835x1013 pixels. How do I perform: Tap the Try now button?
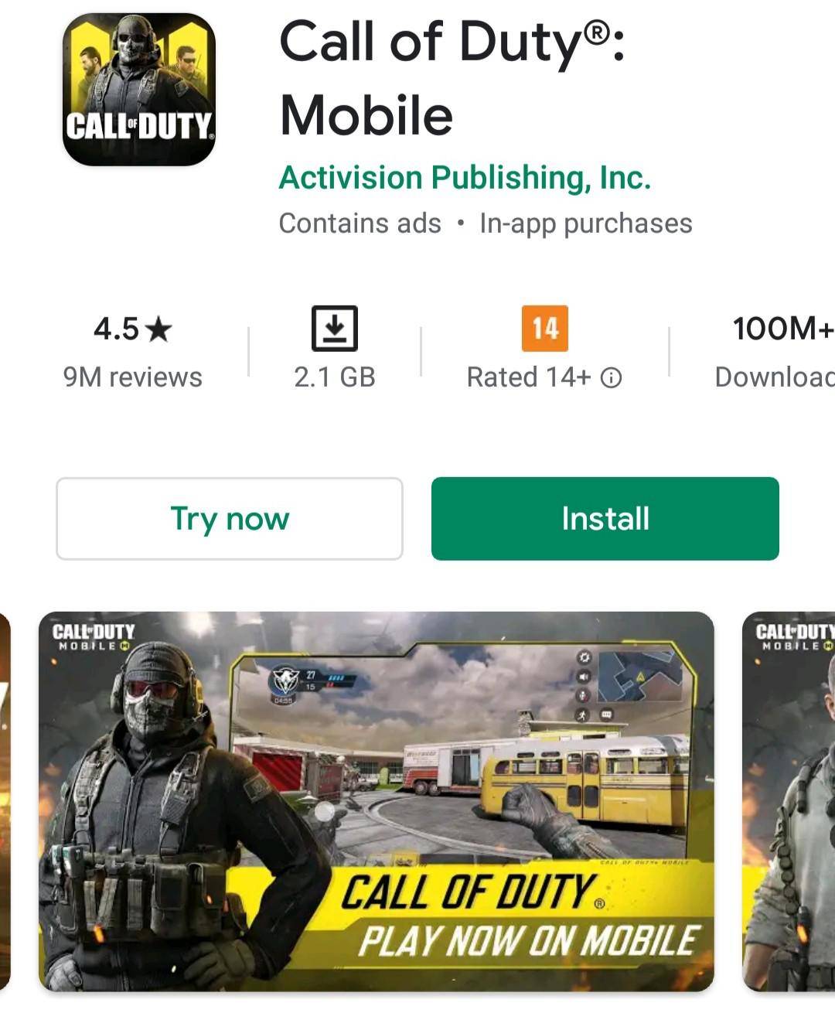click(230, 519)
